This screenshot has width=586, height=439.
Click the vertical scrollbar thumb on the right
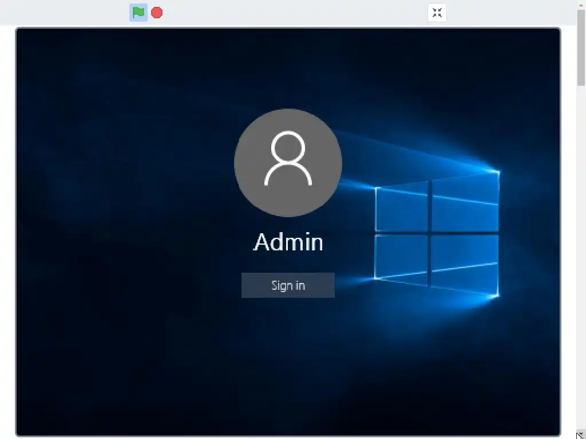pos(581,48)
